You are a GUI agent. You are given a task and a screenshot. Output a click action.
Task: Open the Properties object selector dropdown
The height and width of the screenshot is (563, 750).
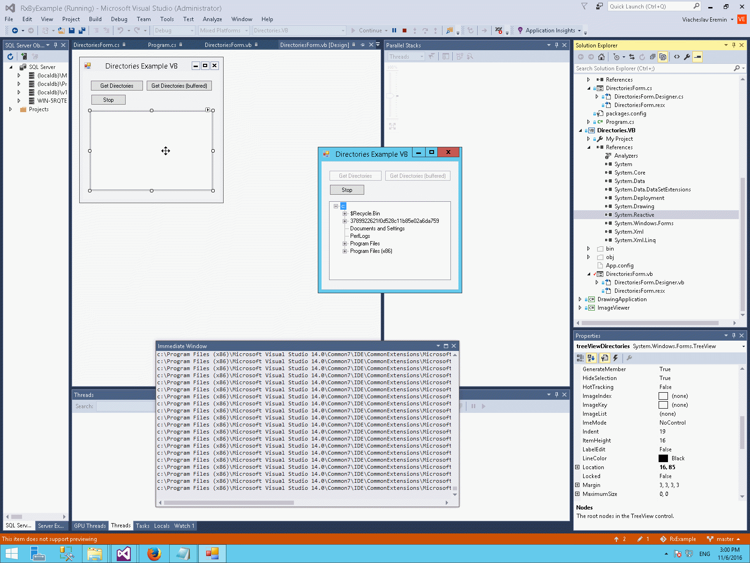(x=743, y=346)
